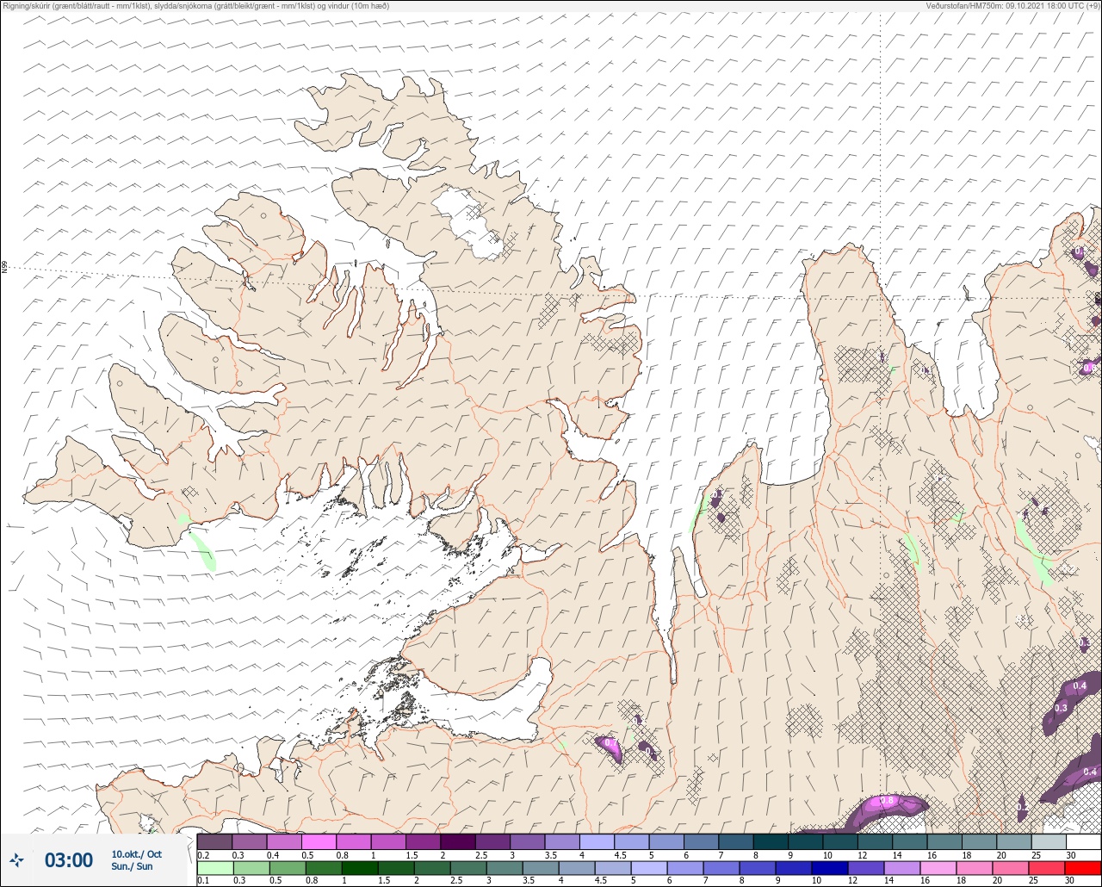Select lower legend dark green swatch above label 1

point(360,867)
